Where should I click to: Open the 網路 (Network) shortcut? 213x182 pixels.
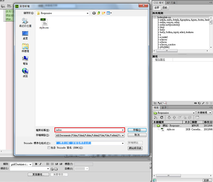(x=25, y=73)
